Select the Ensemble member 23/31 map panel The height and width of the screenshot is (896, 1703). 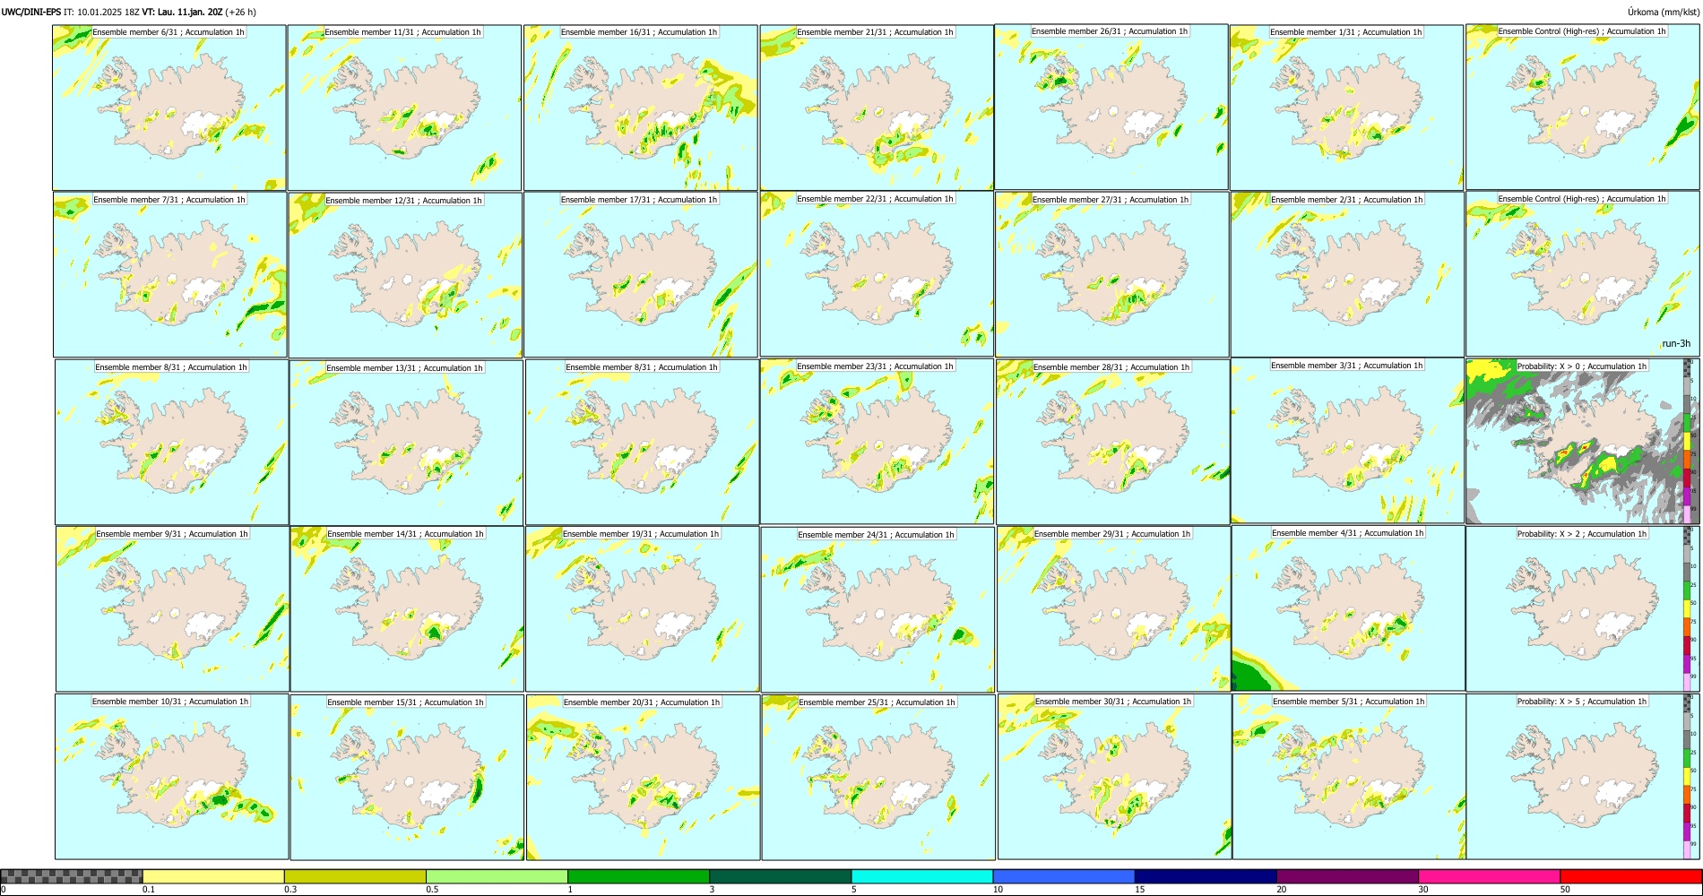pyautogui.click(x=877, y=442)
